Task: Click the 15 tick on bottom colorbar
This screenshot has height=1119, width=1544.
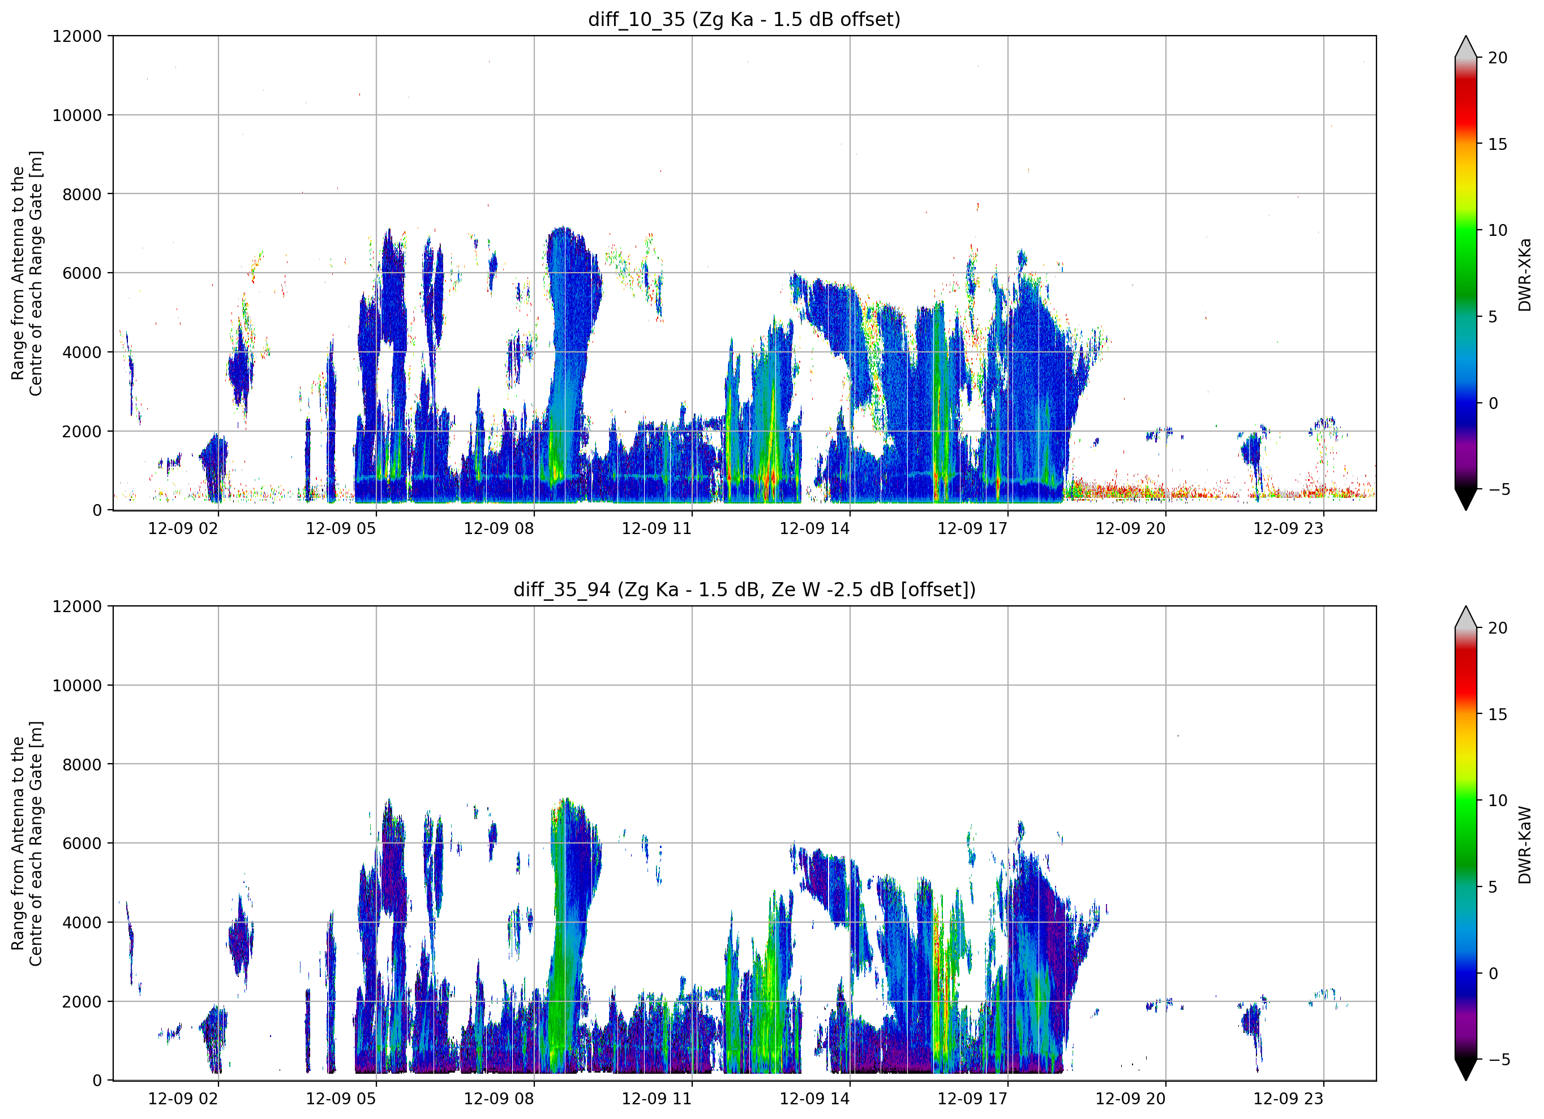Action: point(1498,715)
